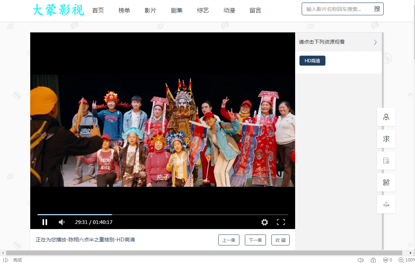Click the status bar toolbox icon

[373, 260]
